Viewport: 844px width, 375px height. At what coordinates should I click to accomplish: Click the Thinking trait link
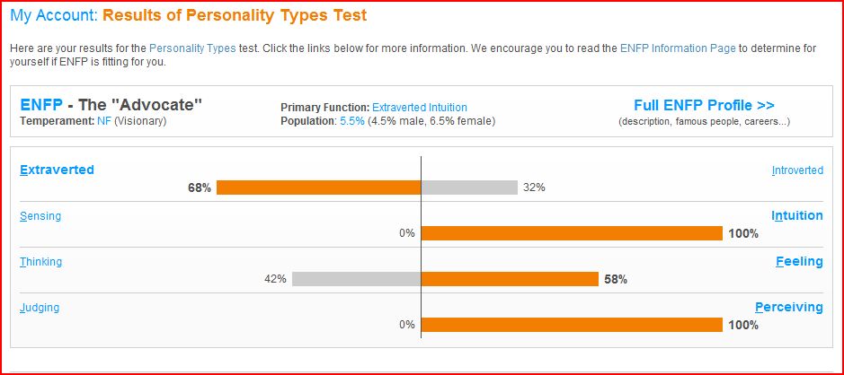[41, 262]
